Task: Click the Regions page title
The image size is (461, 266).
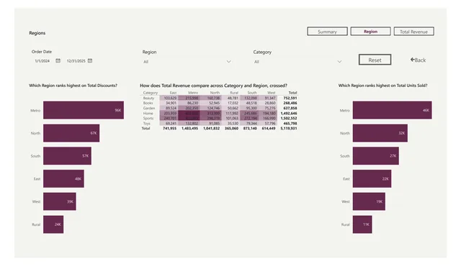Action: point(37,33)
